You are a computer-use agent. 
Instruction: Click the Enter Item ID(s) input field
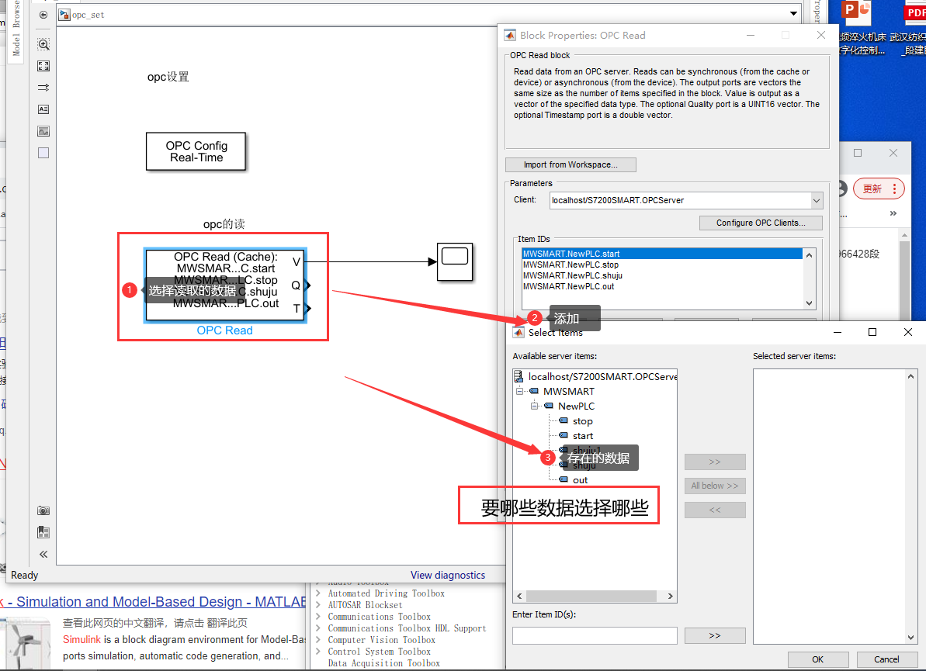tap(595, 635)
